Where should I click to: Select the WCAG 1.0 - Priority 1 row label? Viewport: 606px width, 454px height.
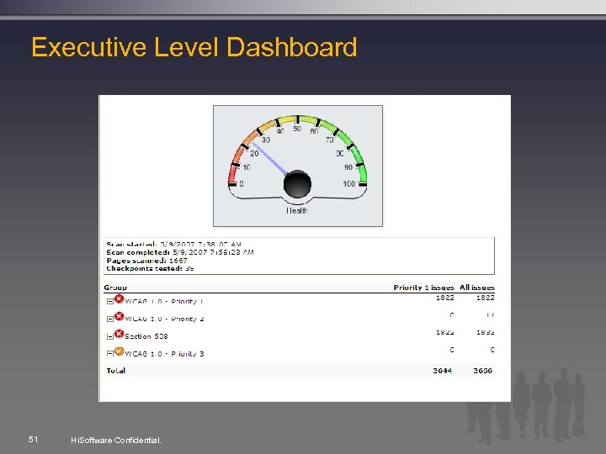[x=164, y=302]
